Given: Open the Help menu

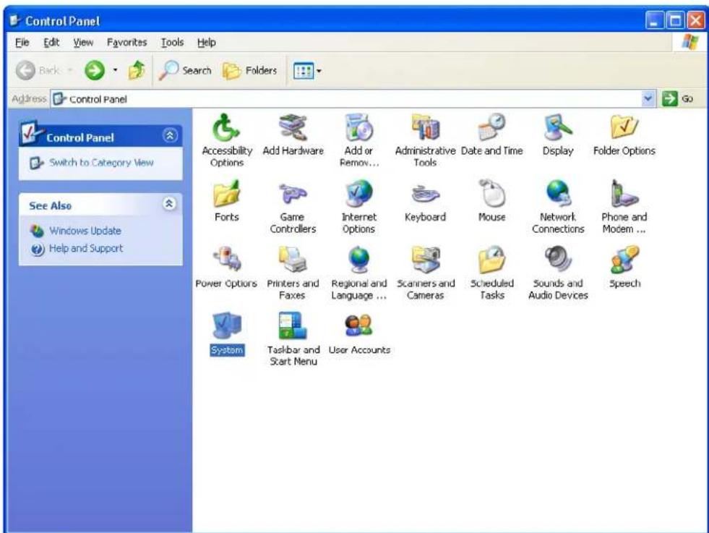Looking at the screenshot, I should [206, 43].
